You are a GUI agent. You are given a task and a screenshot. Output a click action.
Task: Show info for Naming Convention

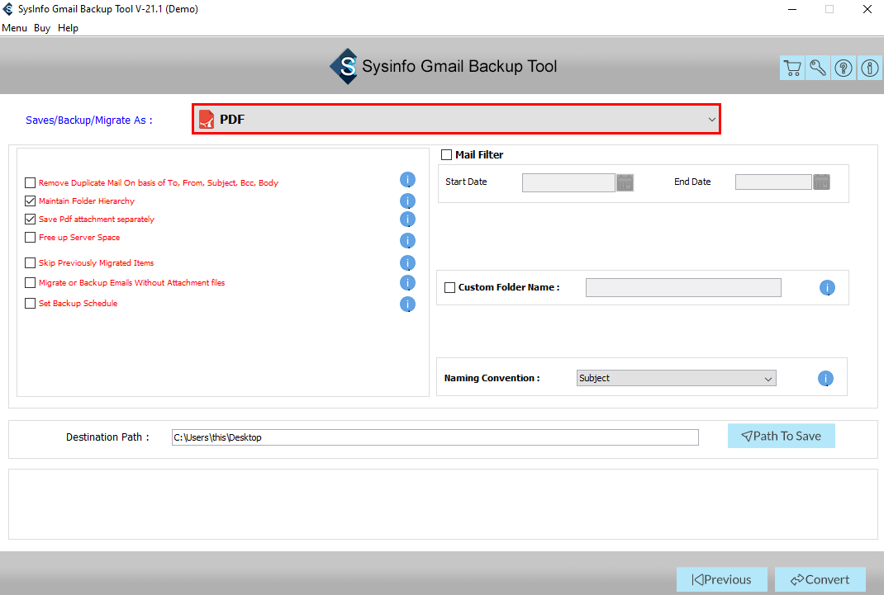coord(825,378)
